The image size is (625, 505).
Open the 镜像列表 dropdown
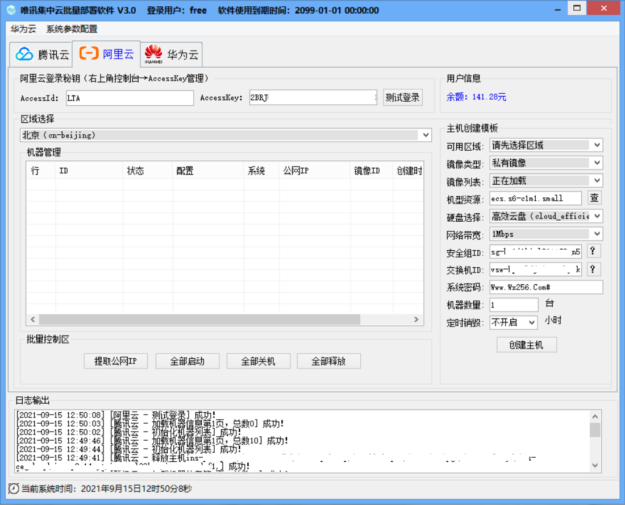point(546,181)
